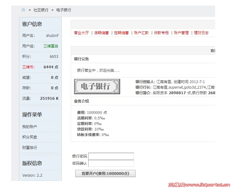Click the 流量 value 251916 K
This screenshot has height=189, width=236.
point(49,99)
